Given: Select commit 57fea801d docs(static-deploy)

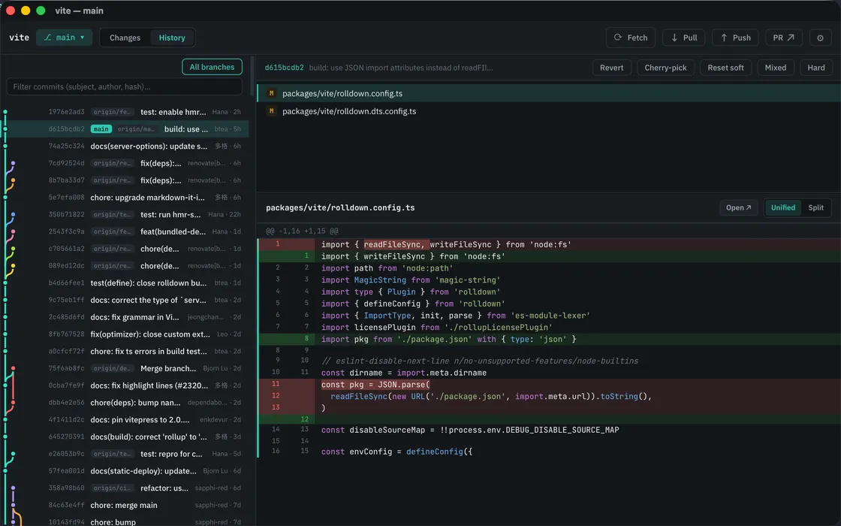Looking at the screenshot, I should [125, 470].
